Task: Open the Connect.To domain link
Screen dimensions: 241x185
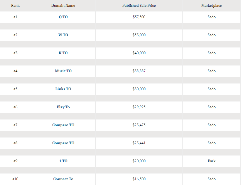Action: [63, 179]
